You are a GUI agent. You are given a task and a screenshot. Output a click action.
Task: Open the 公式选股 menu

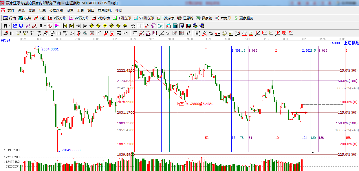click(56, 10)
